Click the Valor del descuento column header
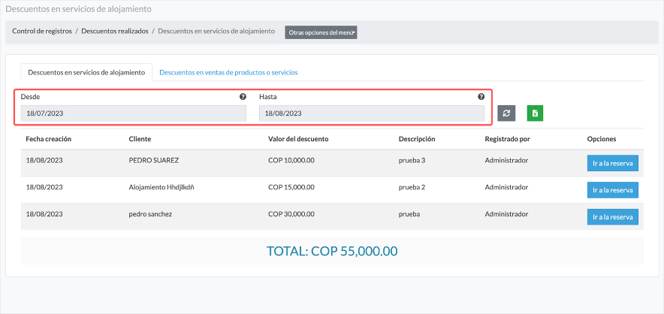 pos(298,139)
